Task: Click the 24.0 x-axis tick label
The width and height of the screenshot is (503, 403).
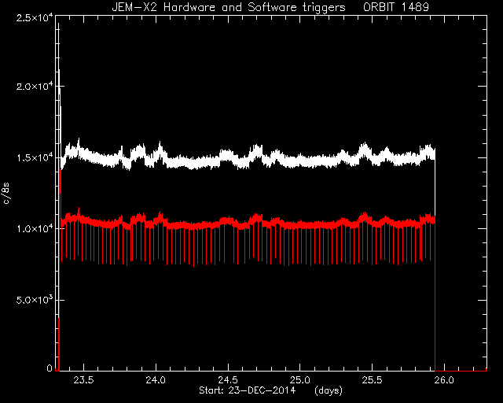Action: coord(156,380)
